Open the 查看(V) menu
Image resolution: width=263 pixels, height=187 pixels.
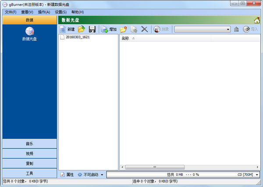(27, 12)
